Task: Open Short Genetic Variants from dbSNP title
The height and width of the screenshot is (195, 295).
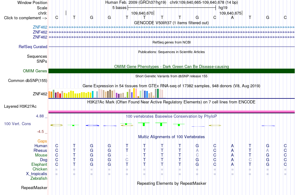Action: (x=171, y=76)
